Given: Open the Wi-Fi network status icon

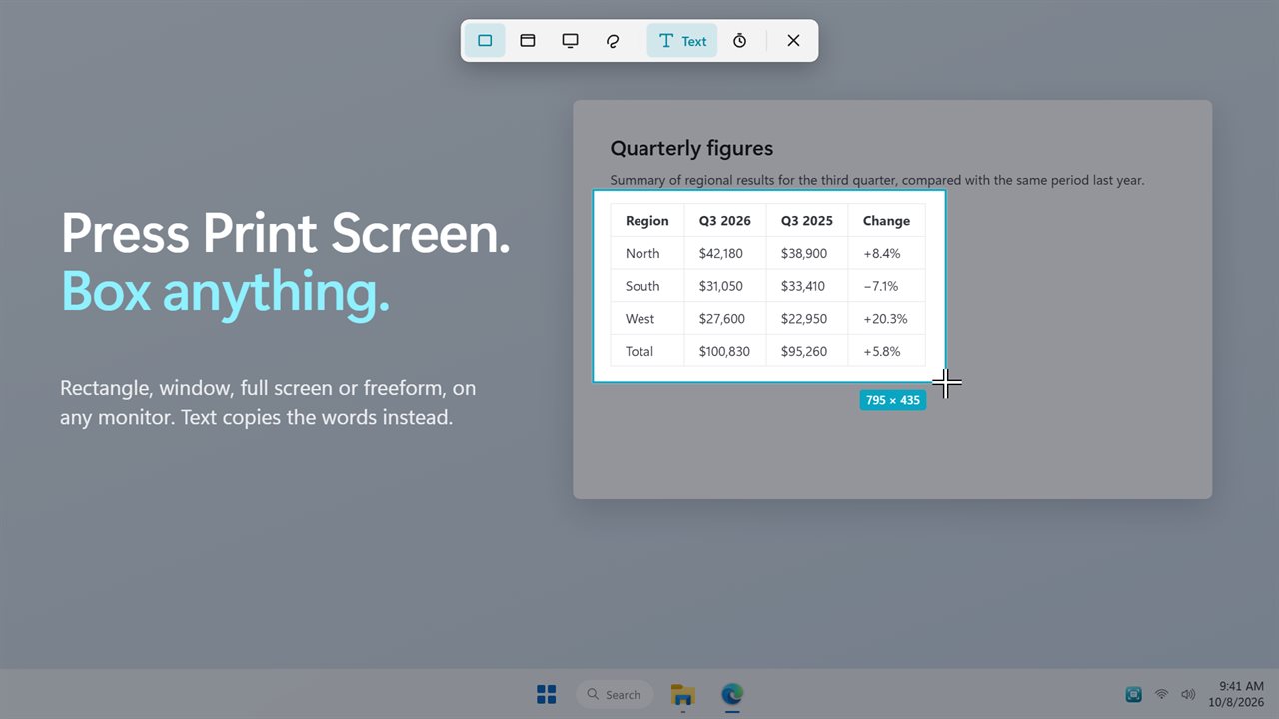Looking at the screenshot, I should coord(1161,694).
